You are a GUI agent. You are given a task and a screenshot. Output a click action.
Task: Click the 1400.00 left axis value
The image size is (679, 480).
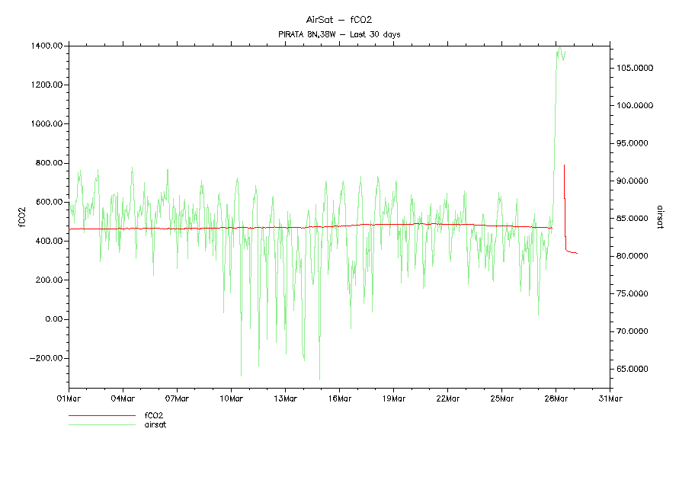(x=47, y=46)
